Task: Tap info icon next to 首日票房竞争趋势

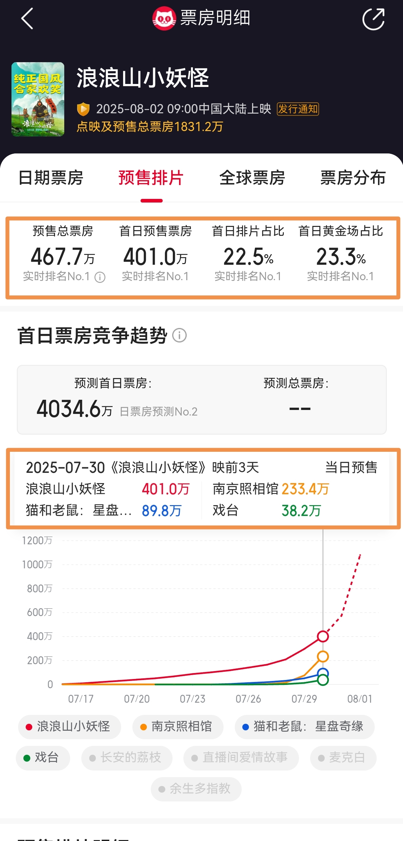Action: (x=179, y=336)
